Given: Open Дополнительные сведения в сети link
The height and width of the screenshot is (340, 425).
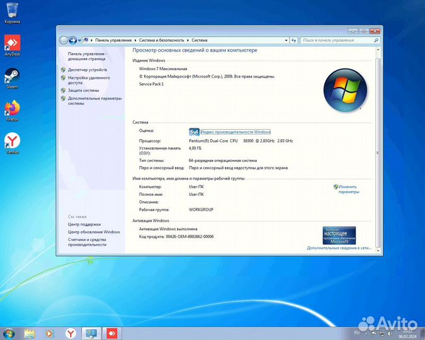Looking at the screenshot, I should (x=339, y=248).
